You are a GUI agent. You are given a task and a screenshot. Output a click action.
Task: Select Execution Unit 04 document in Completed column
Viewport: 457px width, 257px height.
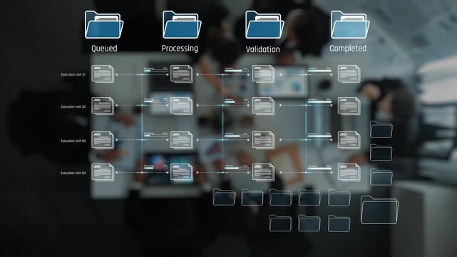(349, 172)
